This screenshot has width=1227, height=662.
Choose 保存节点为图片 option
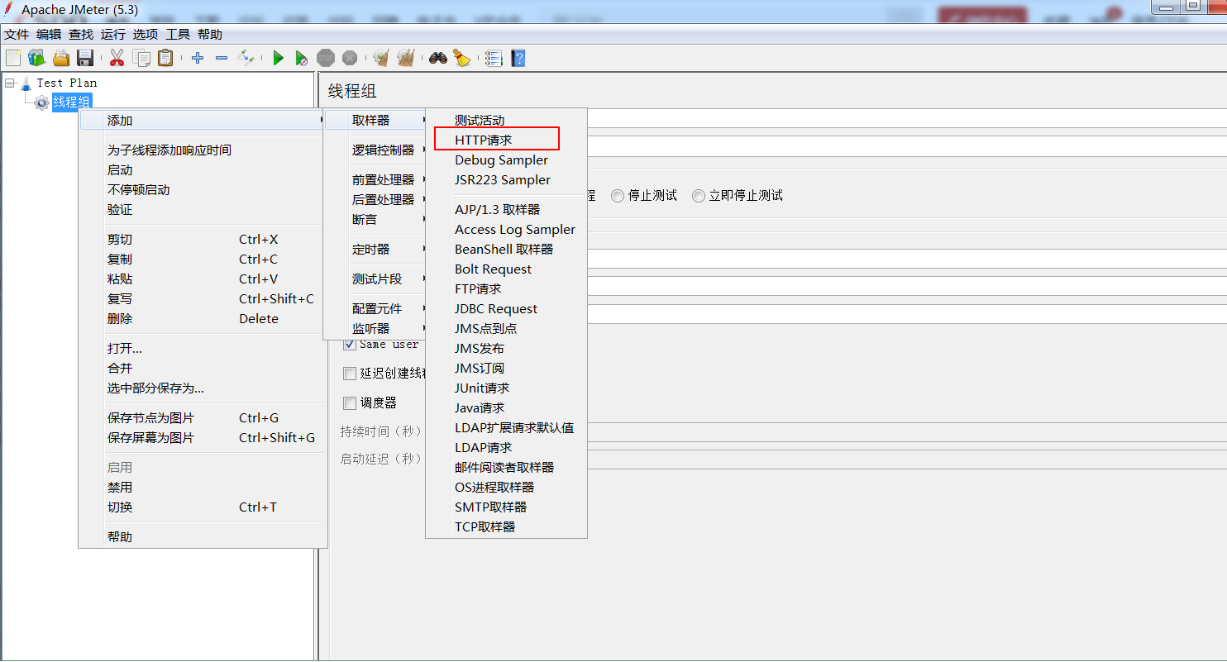tap(203, 418)
